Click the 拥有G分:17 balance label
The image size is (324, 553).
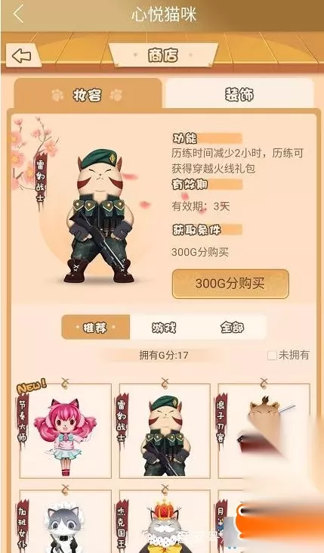[x=164, y=355]
